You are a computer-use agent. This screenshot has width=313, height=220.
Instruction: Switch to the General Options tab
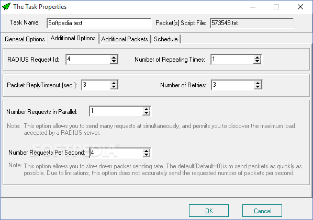click(x=25, y=39)
